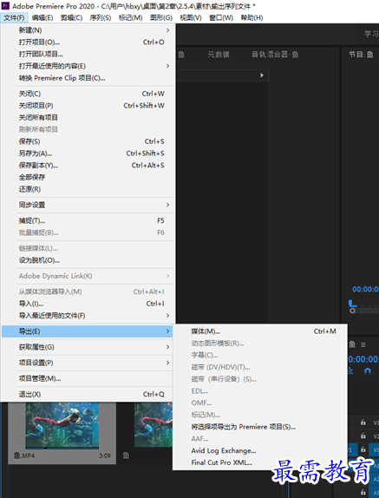Image resolution: width=379 pixels, height=498 pixels.
Task: Click the V1 track targeting button
Action: pyautogui.click(x=376, y=449)
